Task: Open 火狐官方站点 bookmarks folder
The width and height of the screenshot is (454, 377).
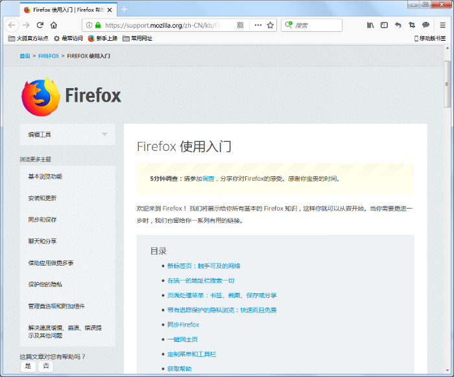Action: (28, 38)
